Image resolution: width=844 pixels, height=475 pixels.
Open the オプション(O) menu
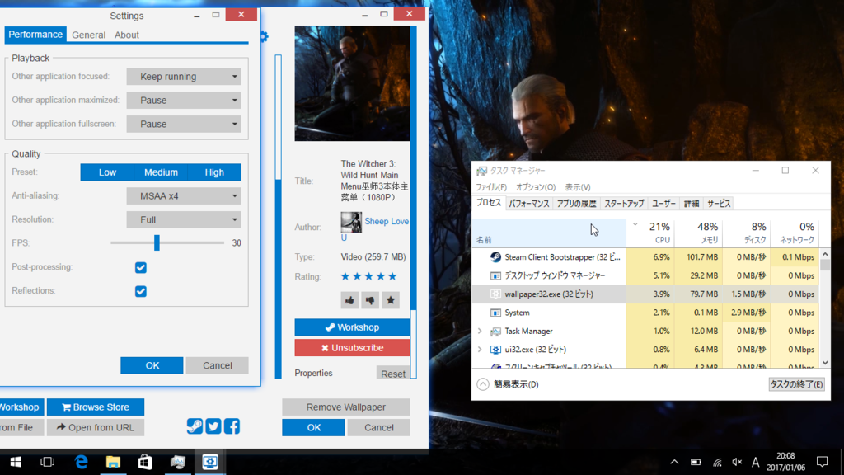tap(536, 187)
